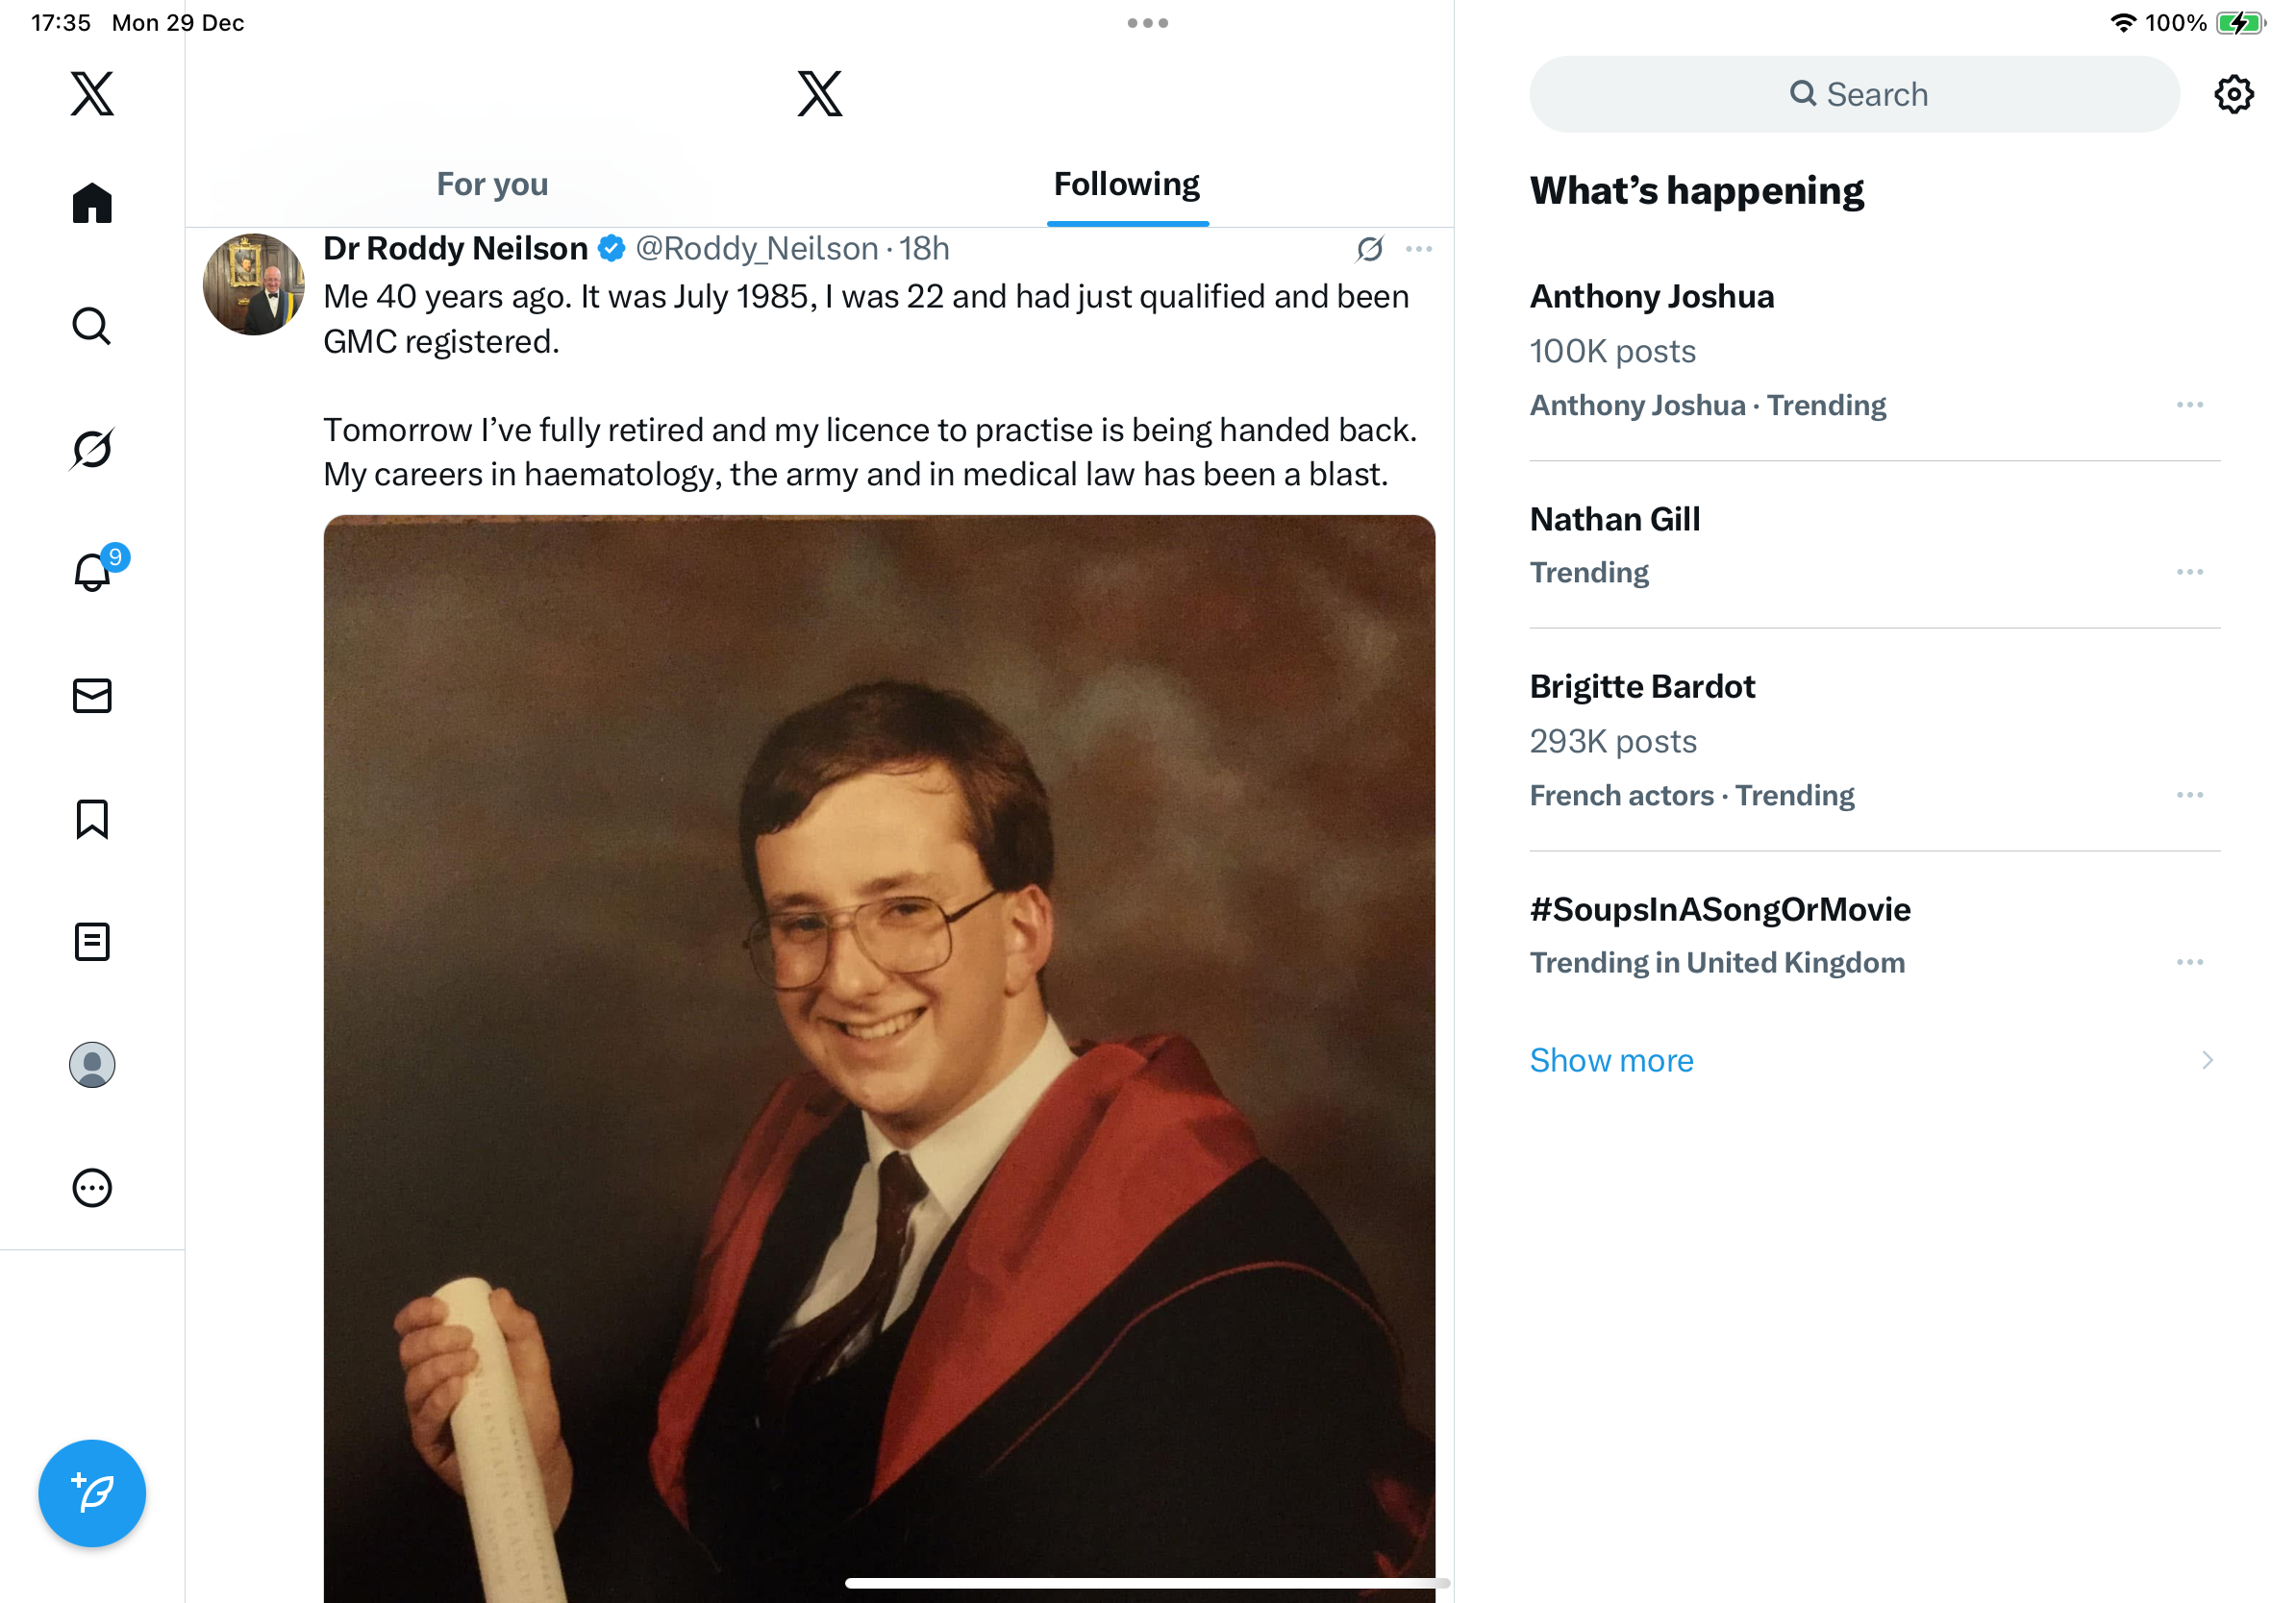Open more options for Nathan Gill trend
The height and width of the screenshot is (1603, 2296).
click(x=2189, y=572)
